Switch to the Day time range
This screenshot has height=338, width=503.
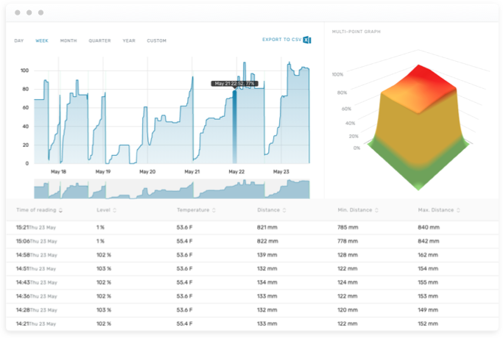(x=19, y=40)
